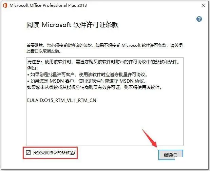Click the 阅读 Microsoft 软件许可证条款 heading
210x171 pixels.
pos(73,25)
